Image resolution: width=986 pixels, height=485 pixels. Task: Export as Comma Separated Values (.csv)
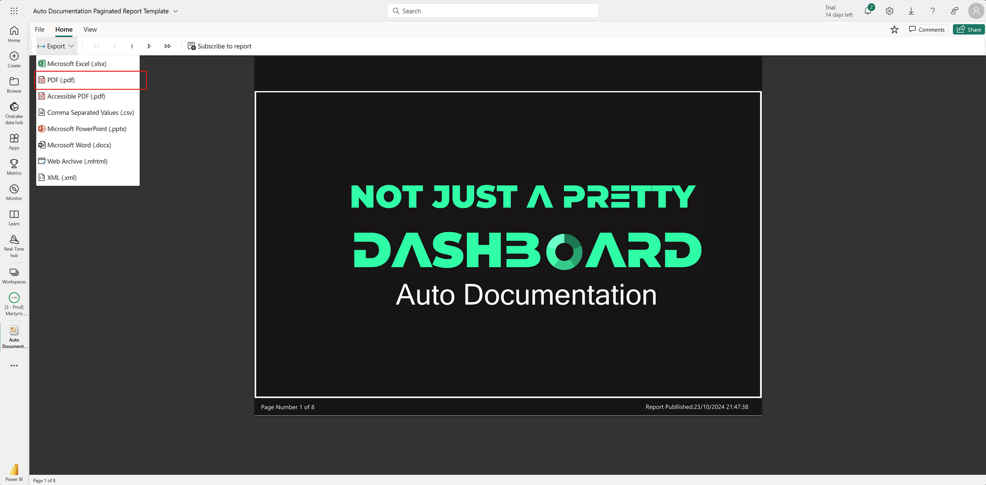pos(88,112)
